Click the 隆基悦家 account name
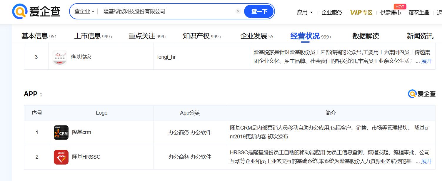This screenshot has width=442, height=181. point(81,57)
